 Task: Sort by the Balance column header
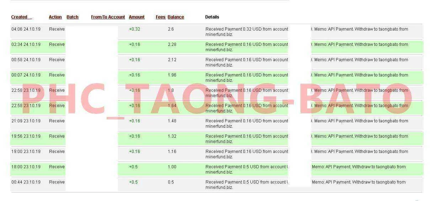[x=176, y=17]
